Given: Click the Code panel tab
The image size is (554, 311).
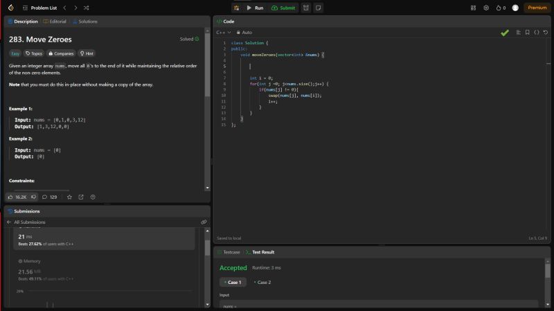Looking at the screenshot, I should click(226, 21).
